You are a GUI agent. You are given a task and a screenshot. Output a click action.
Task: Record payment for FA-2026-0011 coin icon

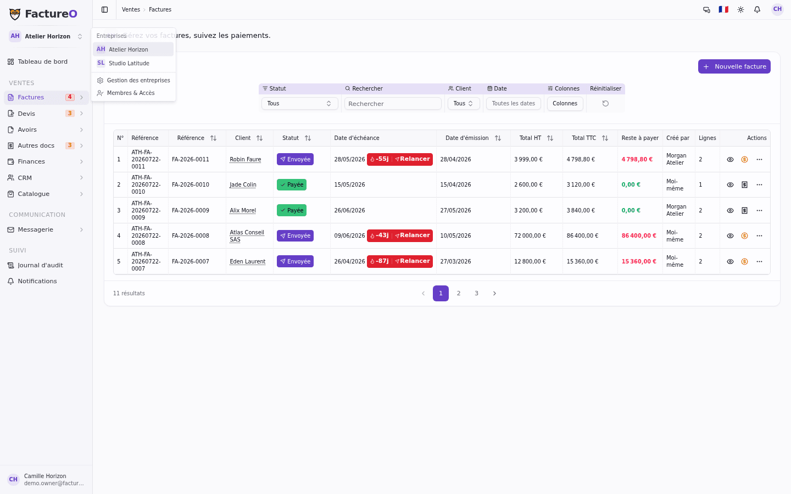[744, 159]
